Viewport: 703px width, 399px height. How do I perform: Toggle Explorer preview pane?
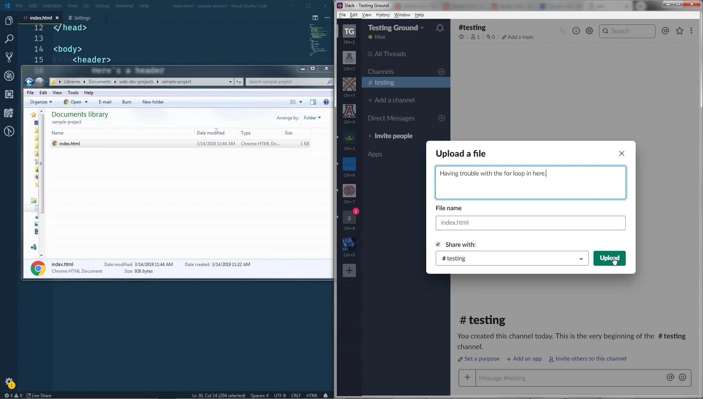[x=313, y=102]
